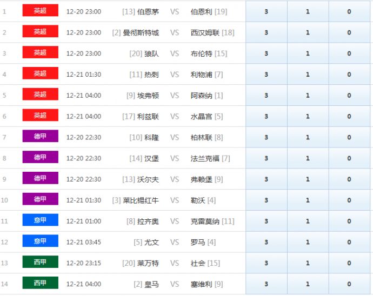
Task: Pick 3 for 皇马 vs 塞维利
Action: click(x=267, y=284)
